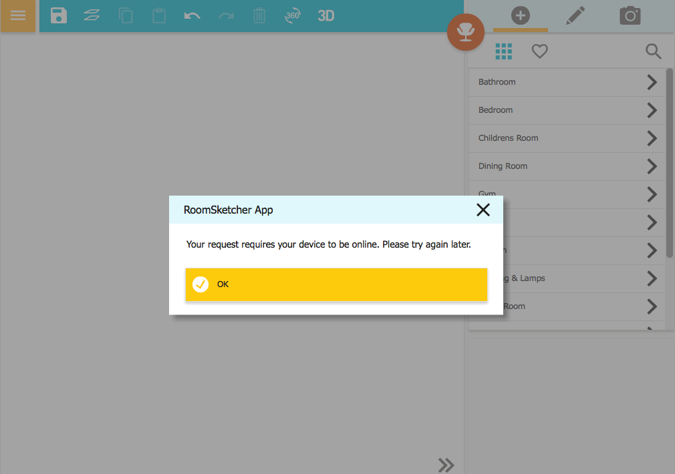Select the Save project icon
Screen dimensions: 675x474
point(58,15)
